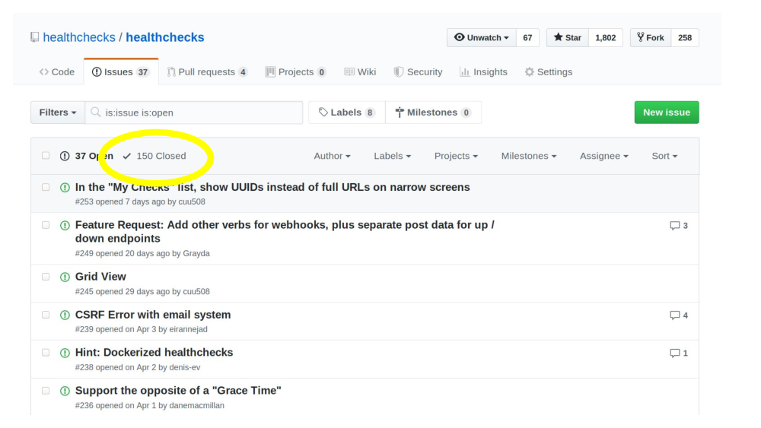
Task: Click the open-issue icon on the Grid View row
Action: [x=65, y=277]
